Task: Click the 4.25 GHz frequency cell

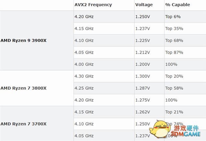Action: coord(84,88)
